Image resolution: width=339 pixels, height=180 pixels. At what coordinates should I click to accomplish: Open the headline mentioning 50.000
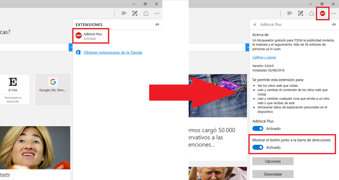point(212,137)
